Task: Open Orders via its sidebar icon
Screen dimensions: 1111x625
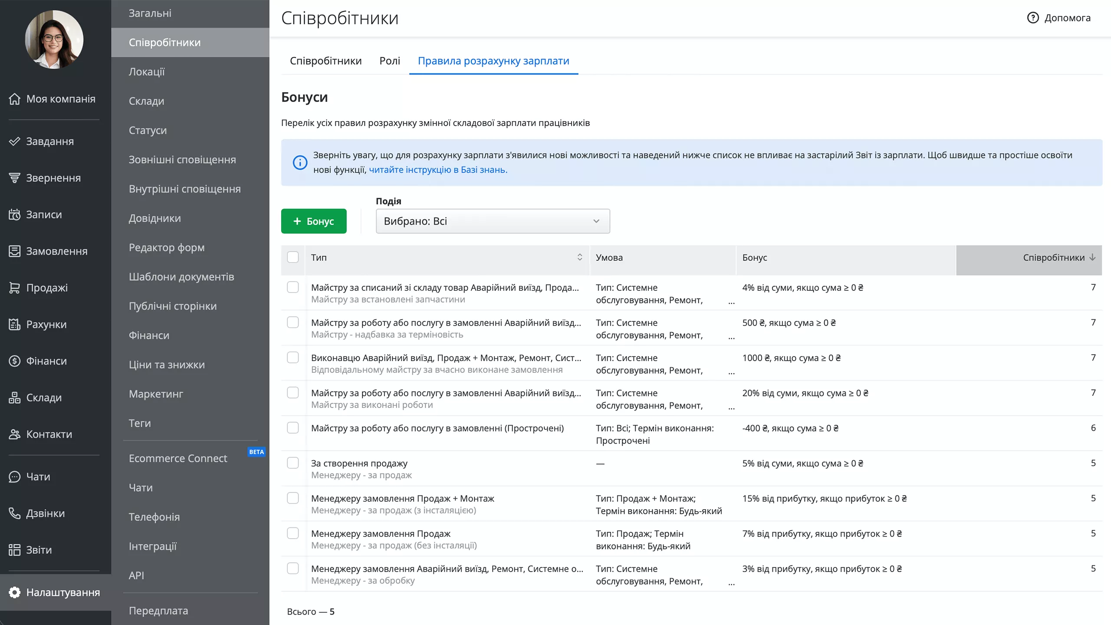Action: (14, 251)
